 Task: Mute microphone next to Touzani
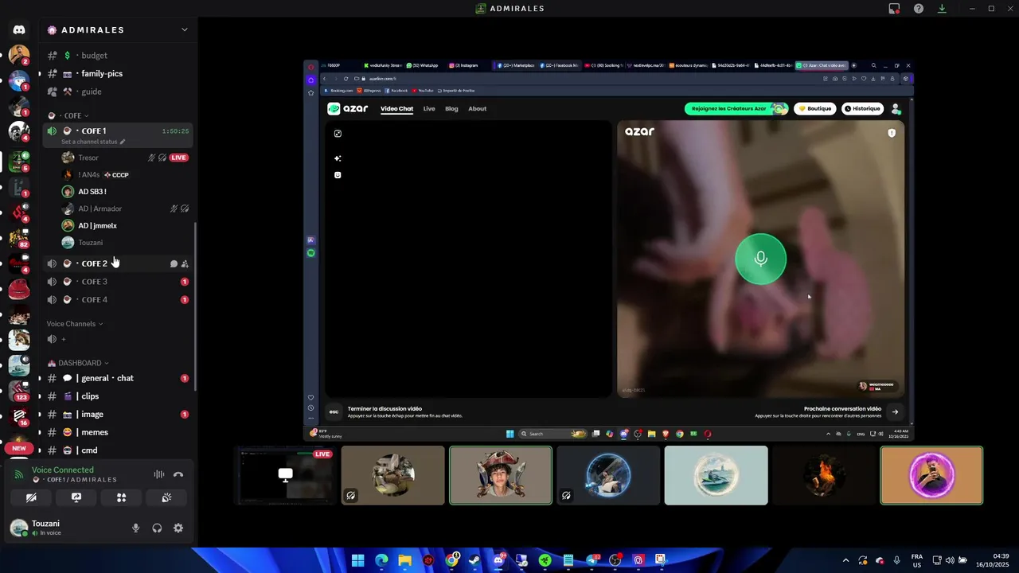pyautogui.click(x=135, y=528)
